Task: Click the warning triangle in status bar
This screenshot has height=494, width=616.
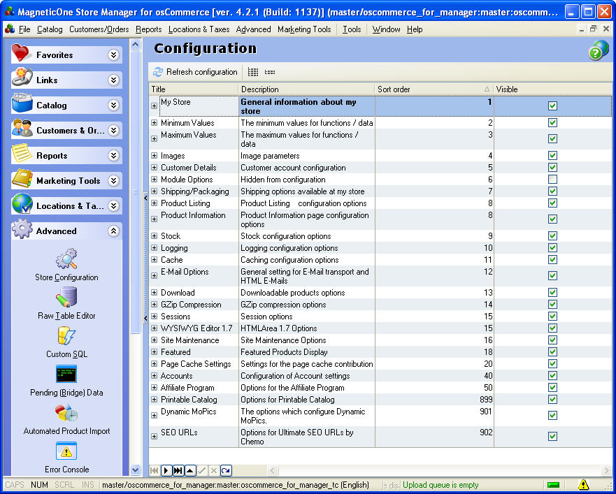Action: (583, 485)
